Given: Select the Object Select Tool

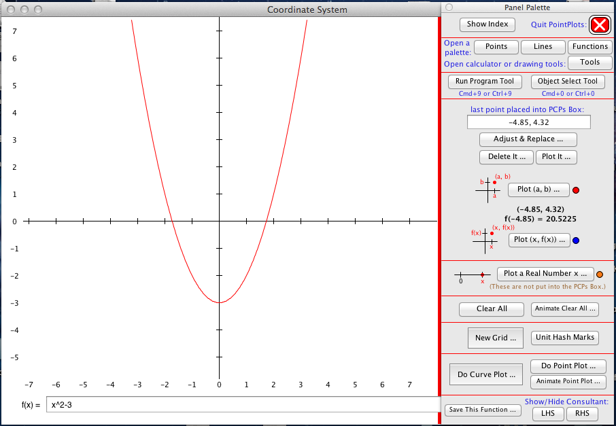Looking at the screenshot, I should 568,82.
